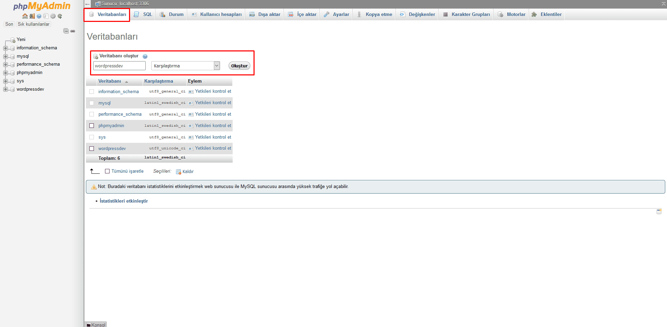Tick the wordpressdev row checkbox
The width and height of the screenshot is (667, 327).
pos(92,149)
